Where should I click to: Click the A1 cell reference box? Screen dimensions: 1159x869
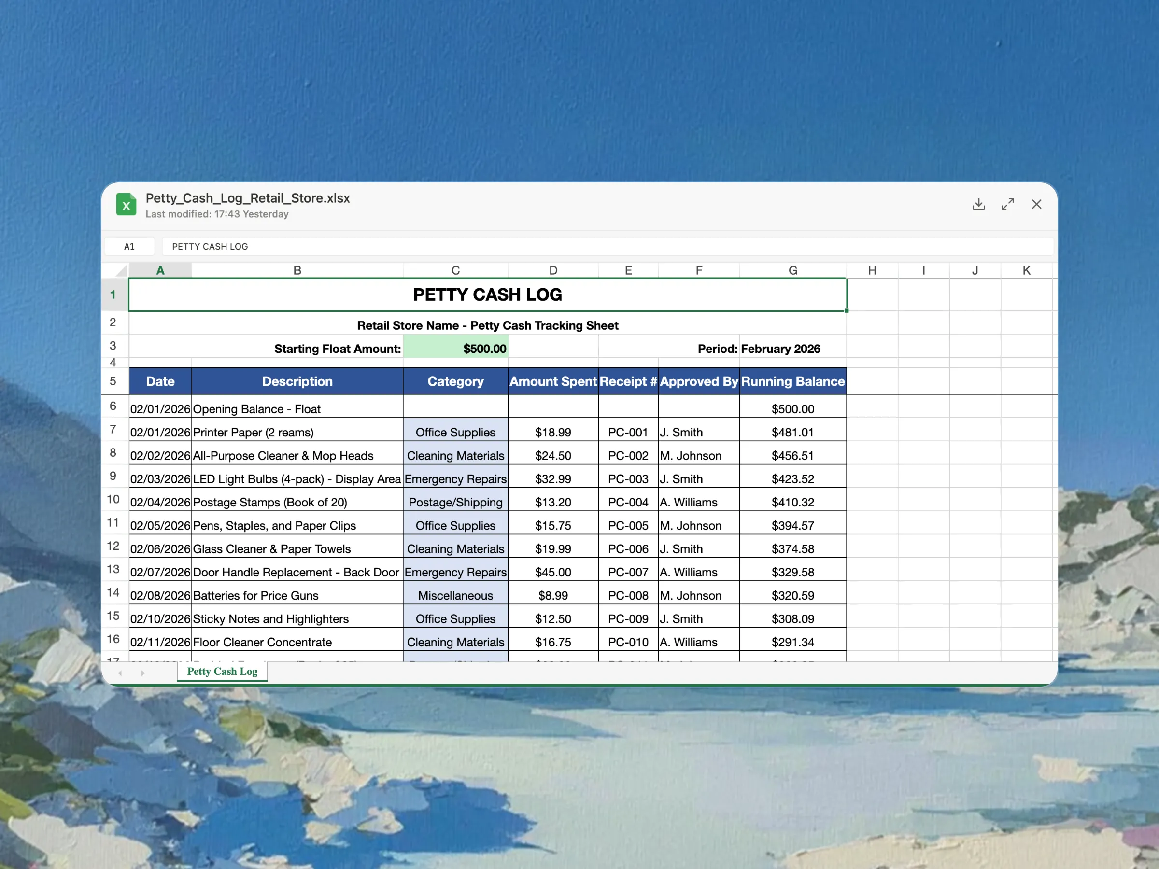coord(129,246)
